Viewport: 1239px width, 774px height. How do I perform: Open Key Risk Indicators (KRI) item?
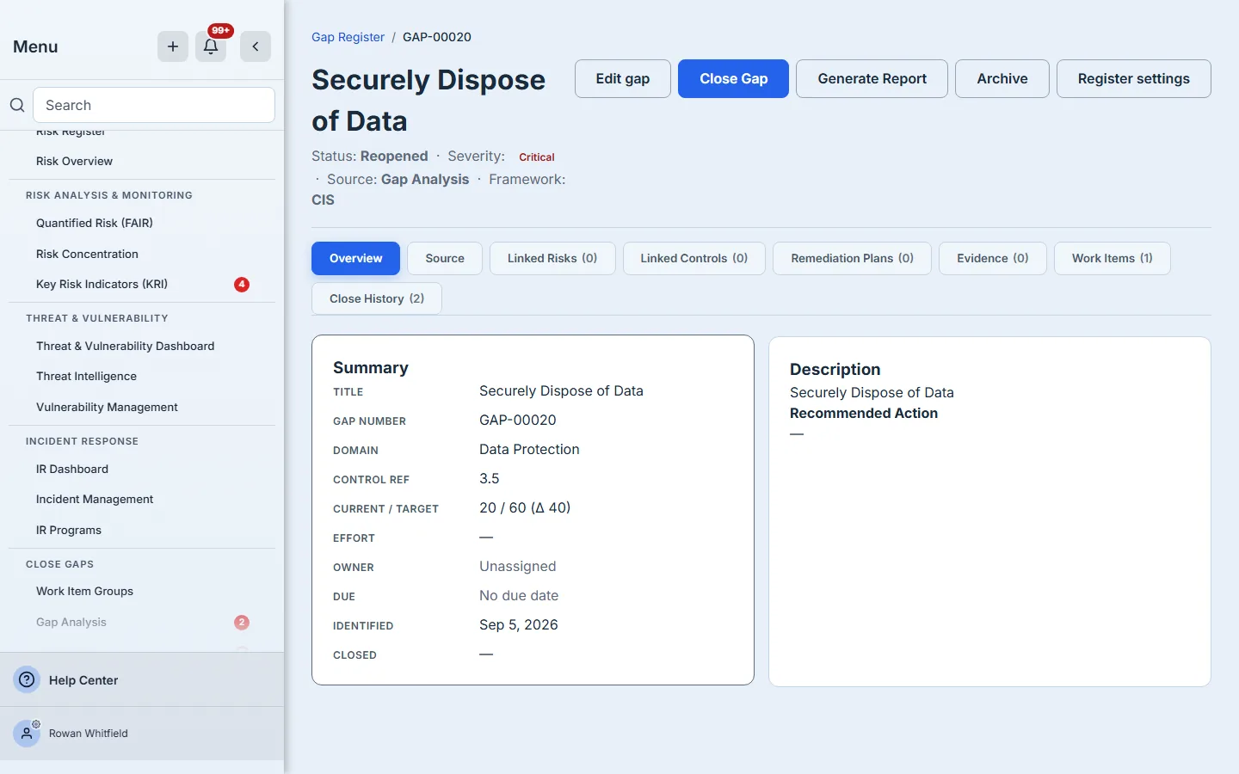(x=102, y=284)
